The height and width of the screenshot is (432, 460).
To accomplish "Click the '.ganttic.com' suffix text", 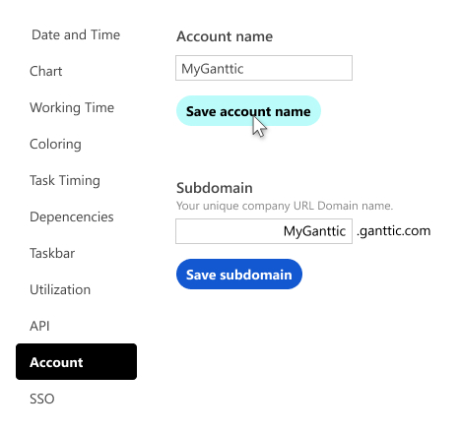I will tap(393, 231).
